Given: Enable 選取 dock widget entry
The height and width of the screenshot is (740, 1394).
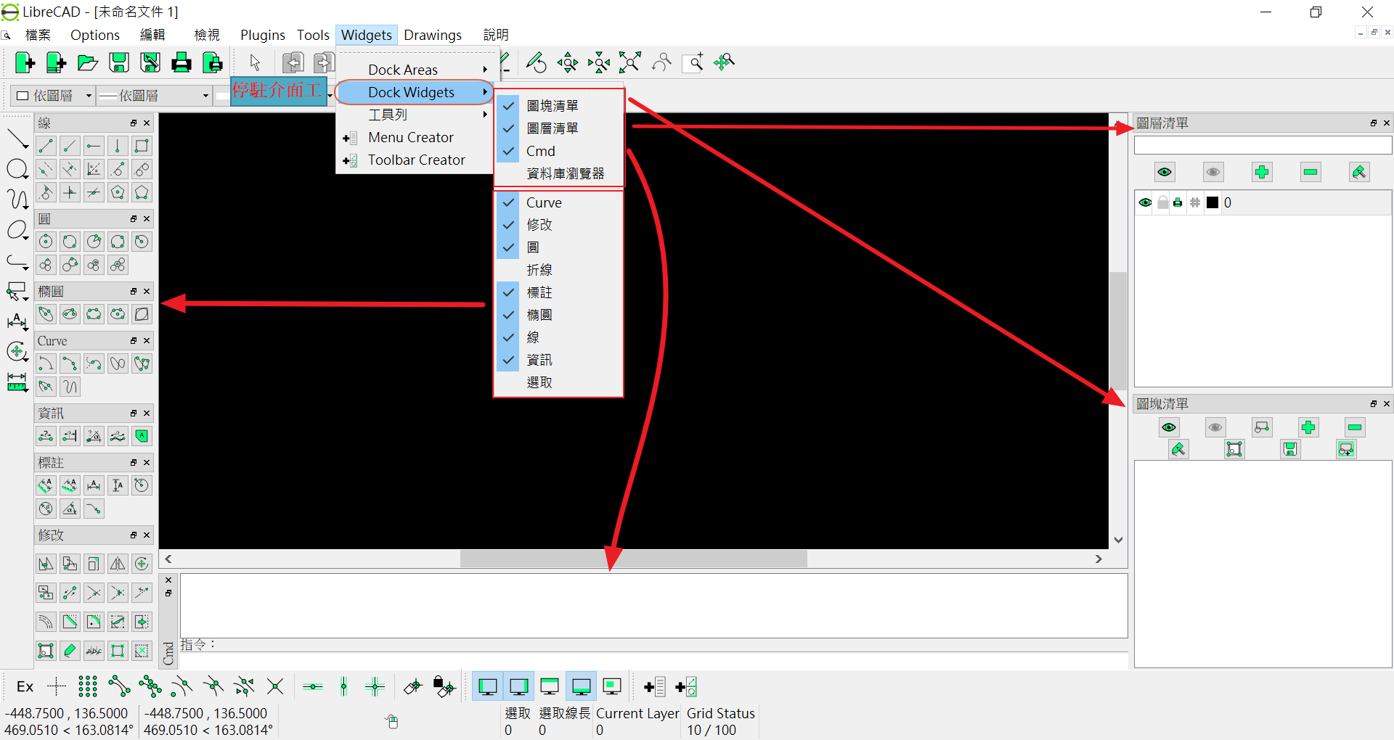Looking at the screenshot, I should point(559,382).
